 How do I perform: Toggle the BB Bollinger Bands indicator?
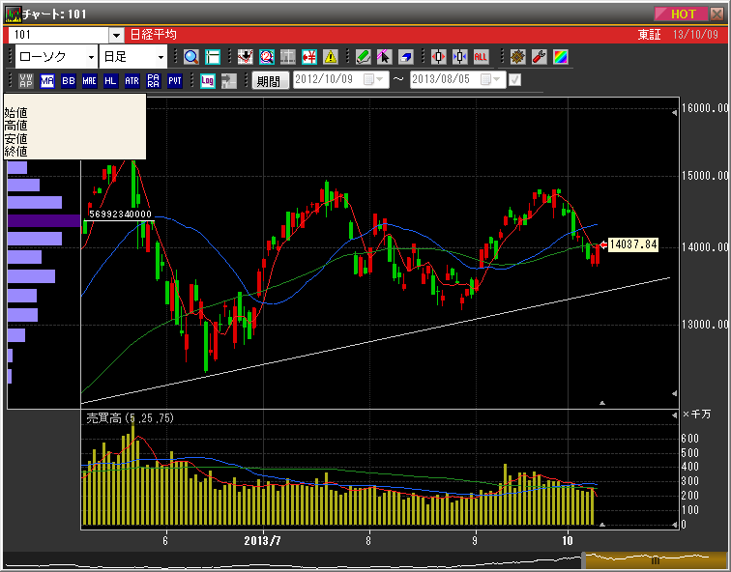tap(69, 81)
